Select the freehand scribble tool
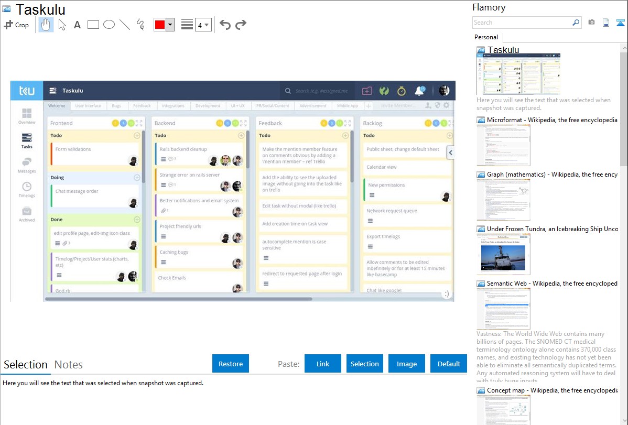This screenshot has height=425, width=628. 140,25
